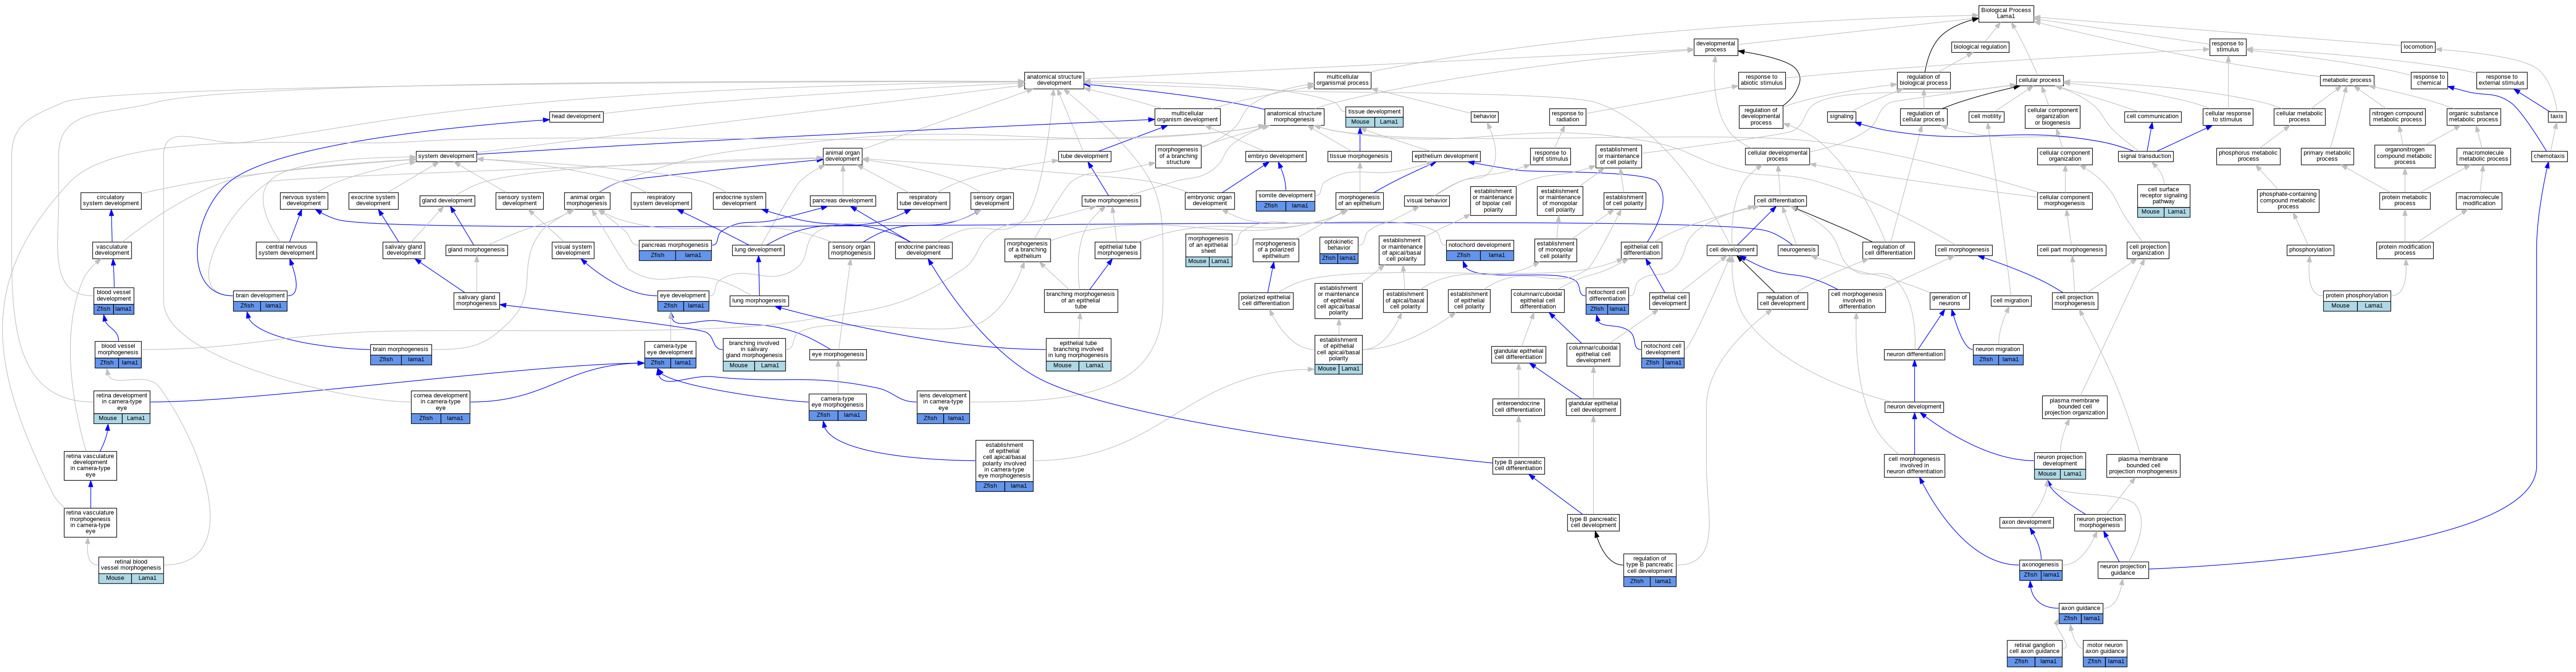The height and width of the screenshot is (672, 2576).
Task: Click the metabolic process node
Action: 2347,80
